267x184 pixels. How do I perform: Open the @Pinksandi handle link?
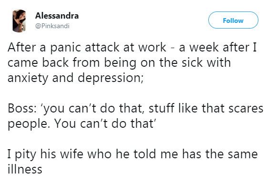(x=52, y=26)
